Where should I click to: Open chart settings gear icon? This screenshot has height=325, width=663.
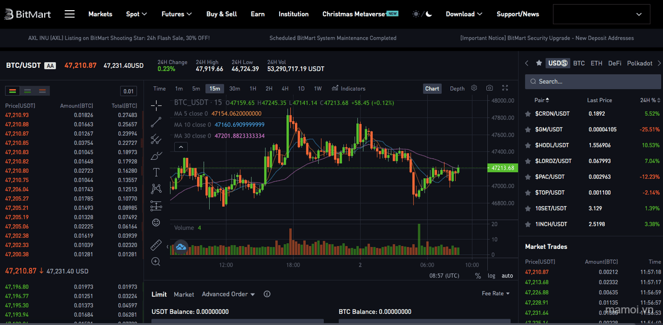pos(474,88)
